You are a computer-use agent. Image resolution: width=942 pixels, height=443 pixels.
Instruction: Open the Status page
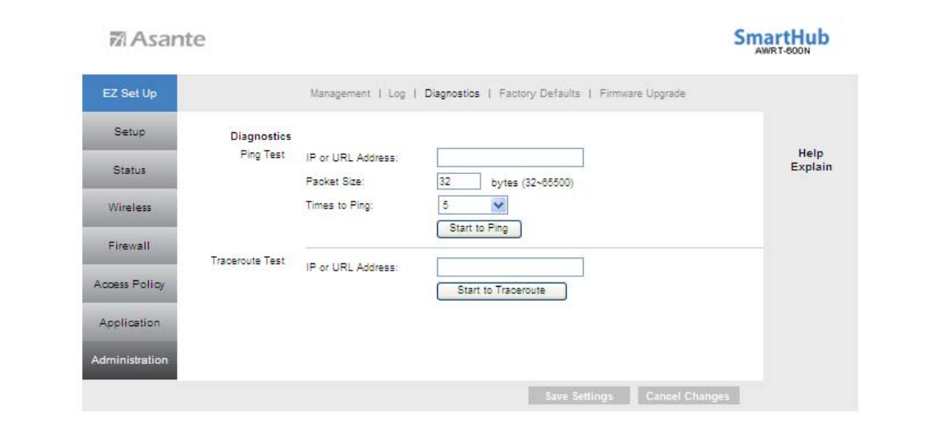click(130, 169)
